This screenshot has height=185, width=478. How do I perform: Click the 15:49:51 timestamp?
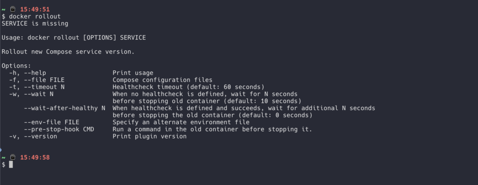click(x=35, y=9)
